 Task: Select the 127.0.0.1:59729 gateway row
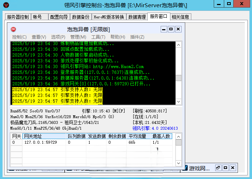[x=40, y=142]
